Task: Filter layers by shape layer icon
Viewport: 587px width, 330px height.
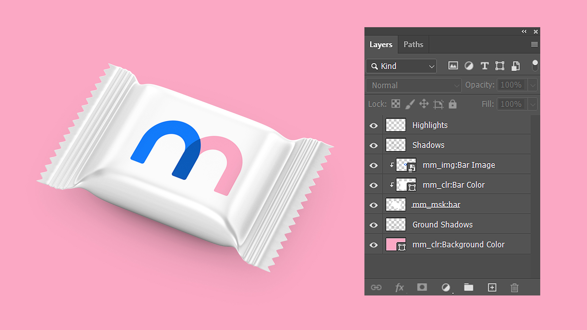Action: coord(500,66)
